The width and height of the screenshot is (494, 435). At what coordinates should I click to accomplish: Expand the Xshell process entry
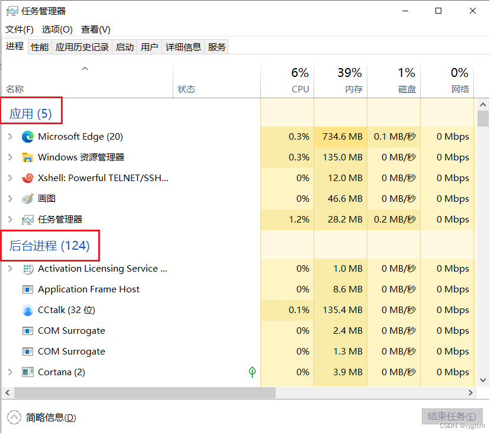coord(10,178)
